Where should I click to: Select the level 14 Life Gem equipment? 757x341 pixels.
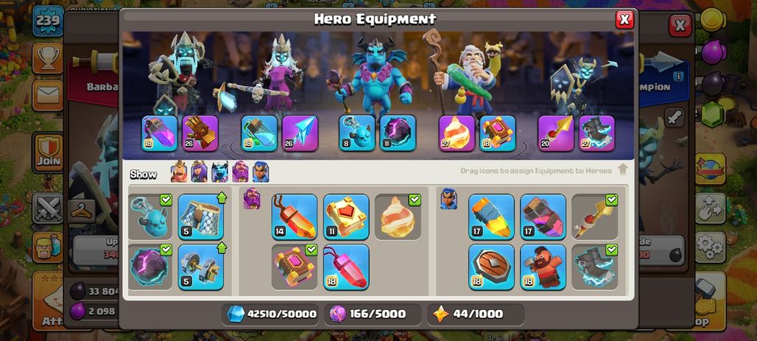pyautogui.click(x=295, y=217)
